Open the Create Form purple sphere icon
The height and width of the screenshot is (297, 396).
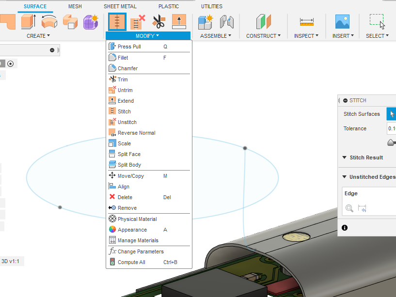[x=91, y=23]
